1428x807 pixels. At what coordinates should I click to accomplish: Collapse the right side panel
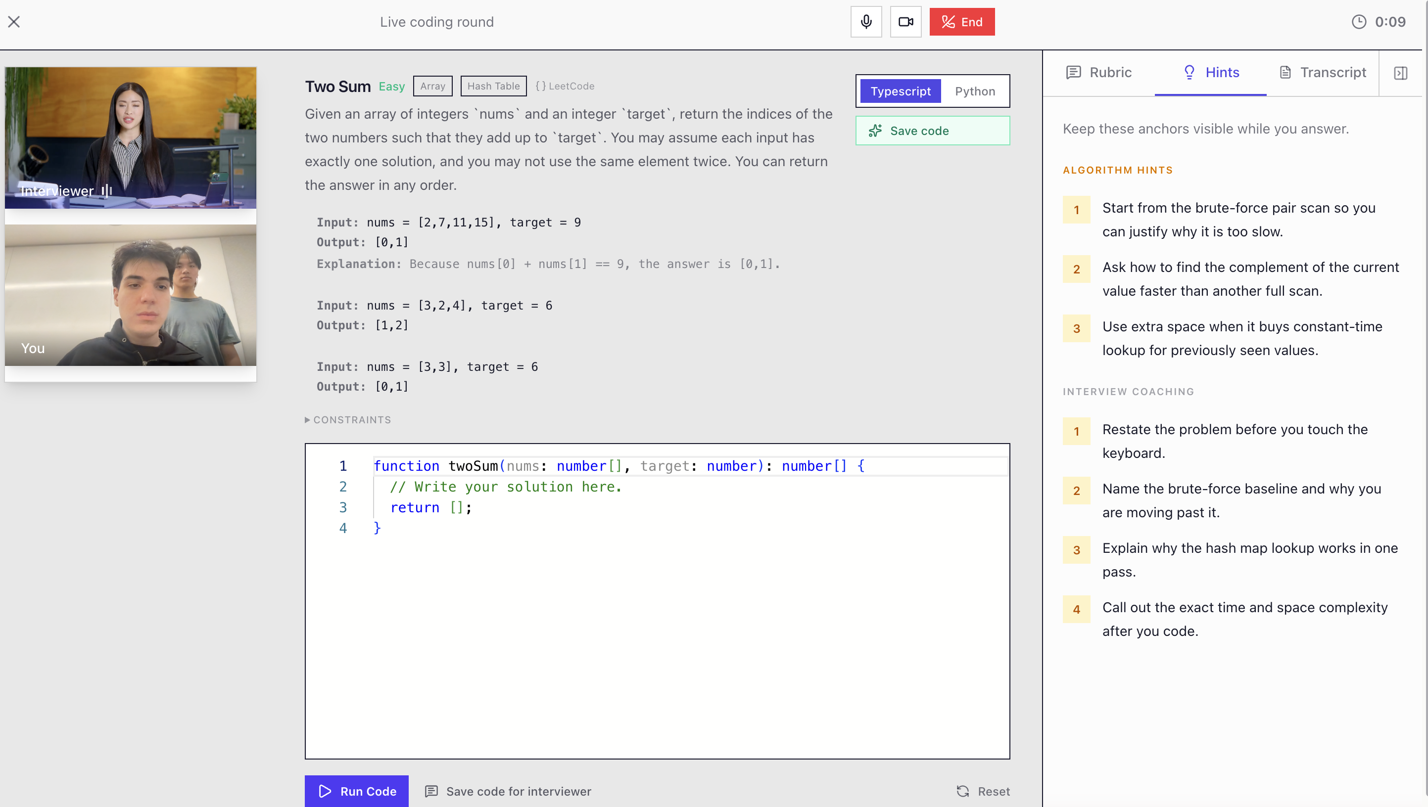(x=1400, y=73)
